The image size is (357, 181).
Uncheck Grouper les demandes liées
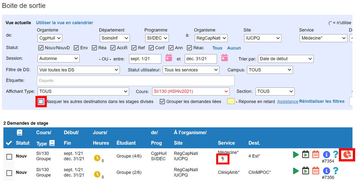[162, 102]
